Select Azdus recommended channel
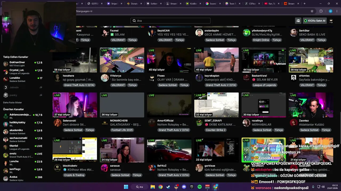This screenshot has width=341, height=191. [23, 178]
